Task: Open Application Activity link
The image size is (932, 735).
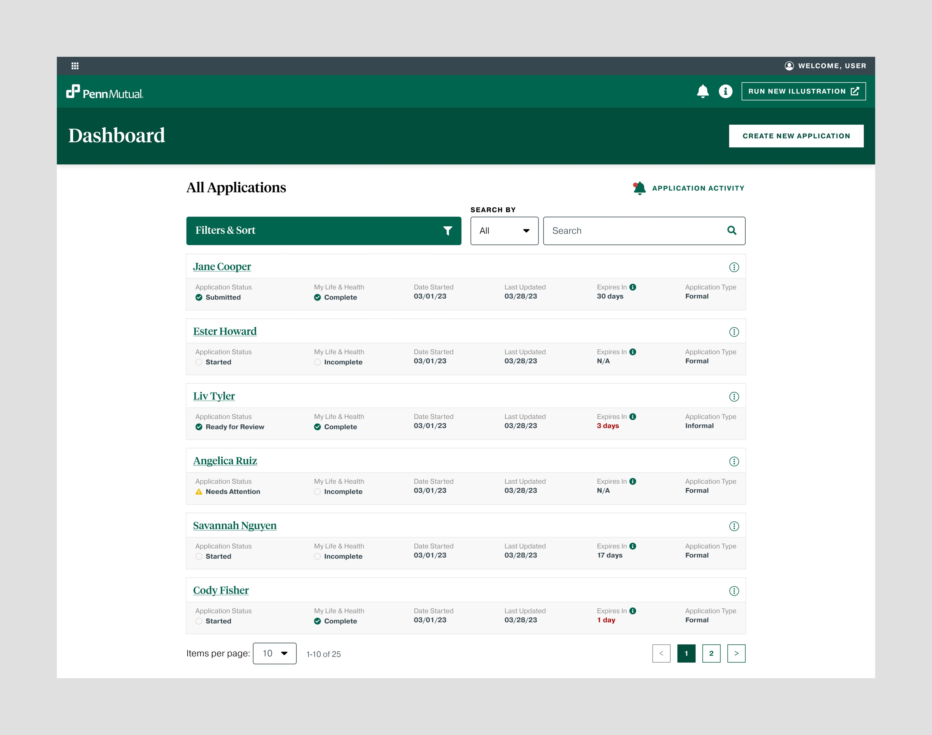Action: (x=698, y=188)
